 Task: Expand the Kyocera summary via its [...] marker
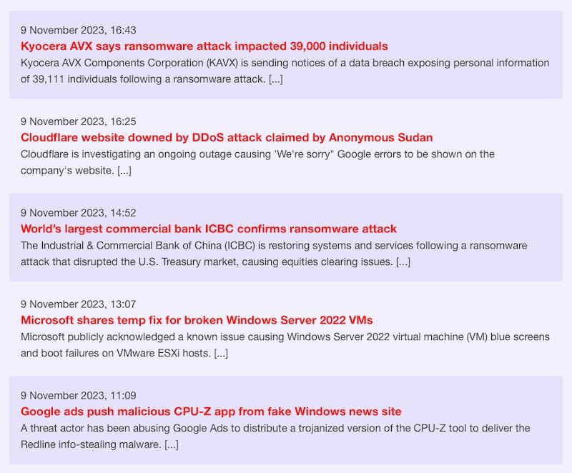coord(276,79)
